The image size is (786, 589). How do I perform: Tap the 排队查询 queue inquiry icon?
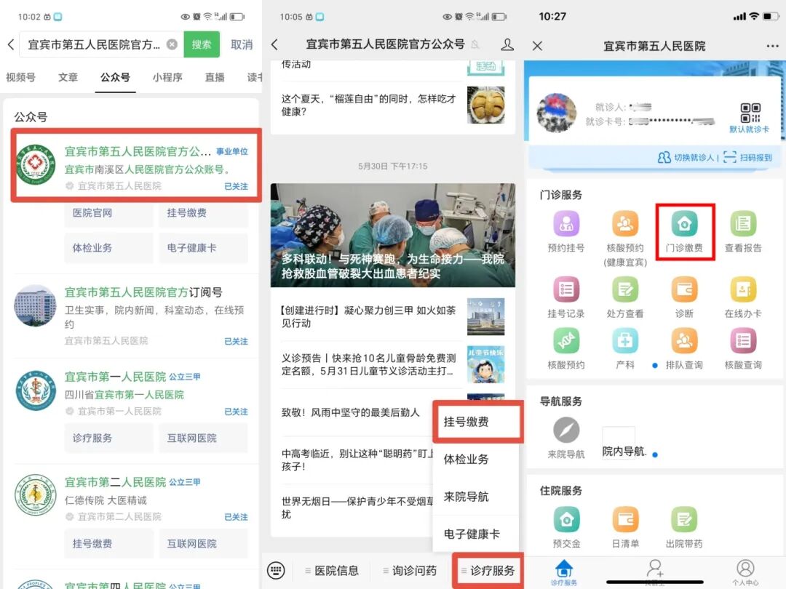[685, 342]
